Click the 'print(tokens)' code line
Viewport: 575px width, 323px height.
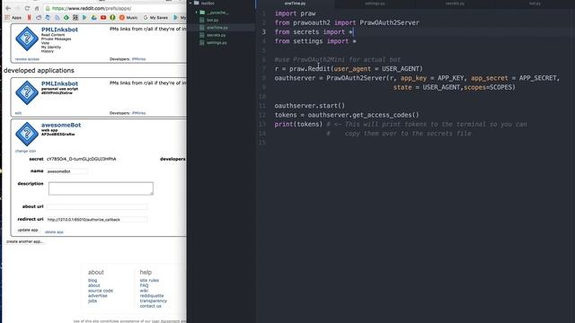[298, 124]
